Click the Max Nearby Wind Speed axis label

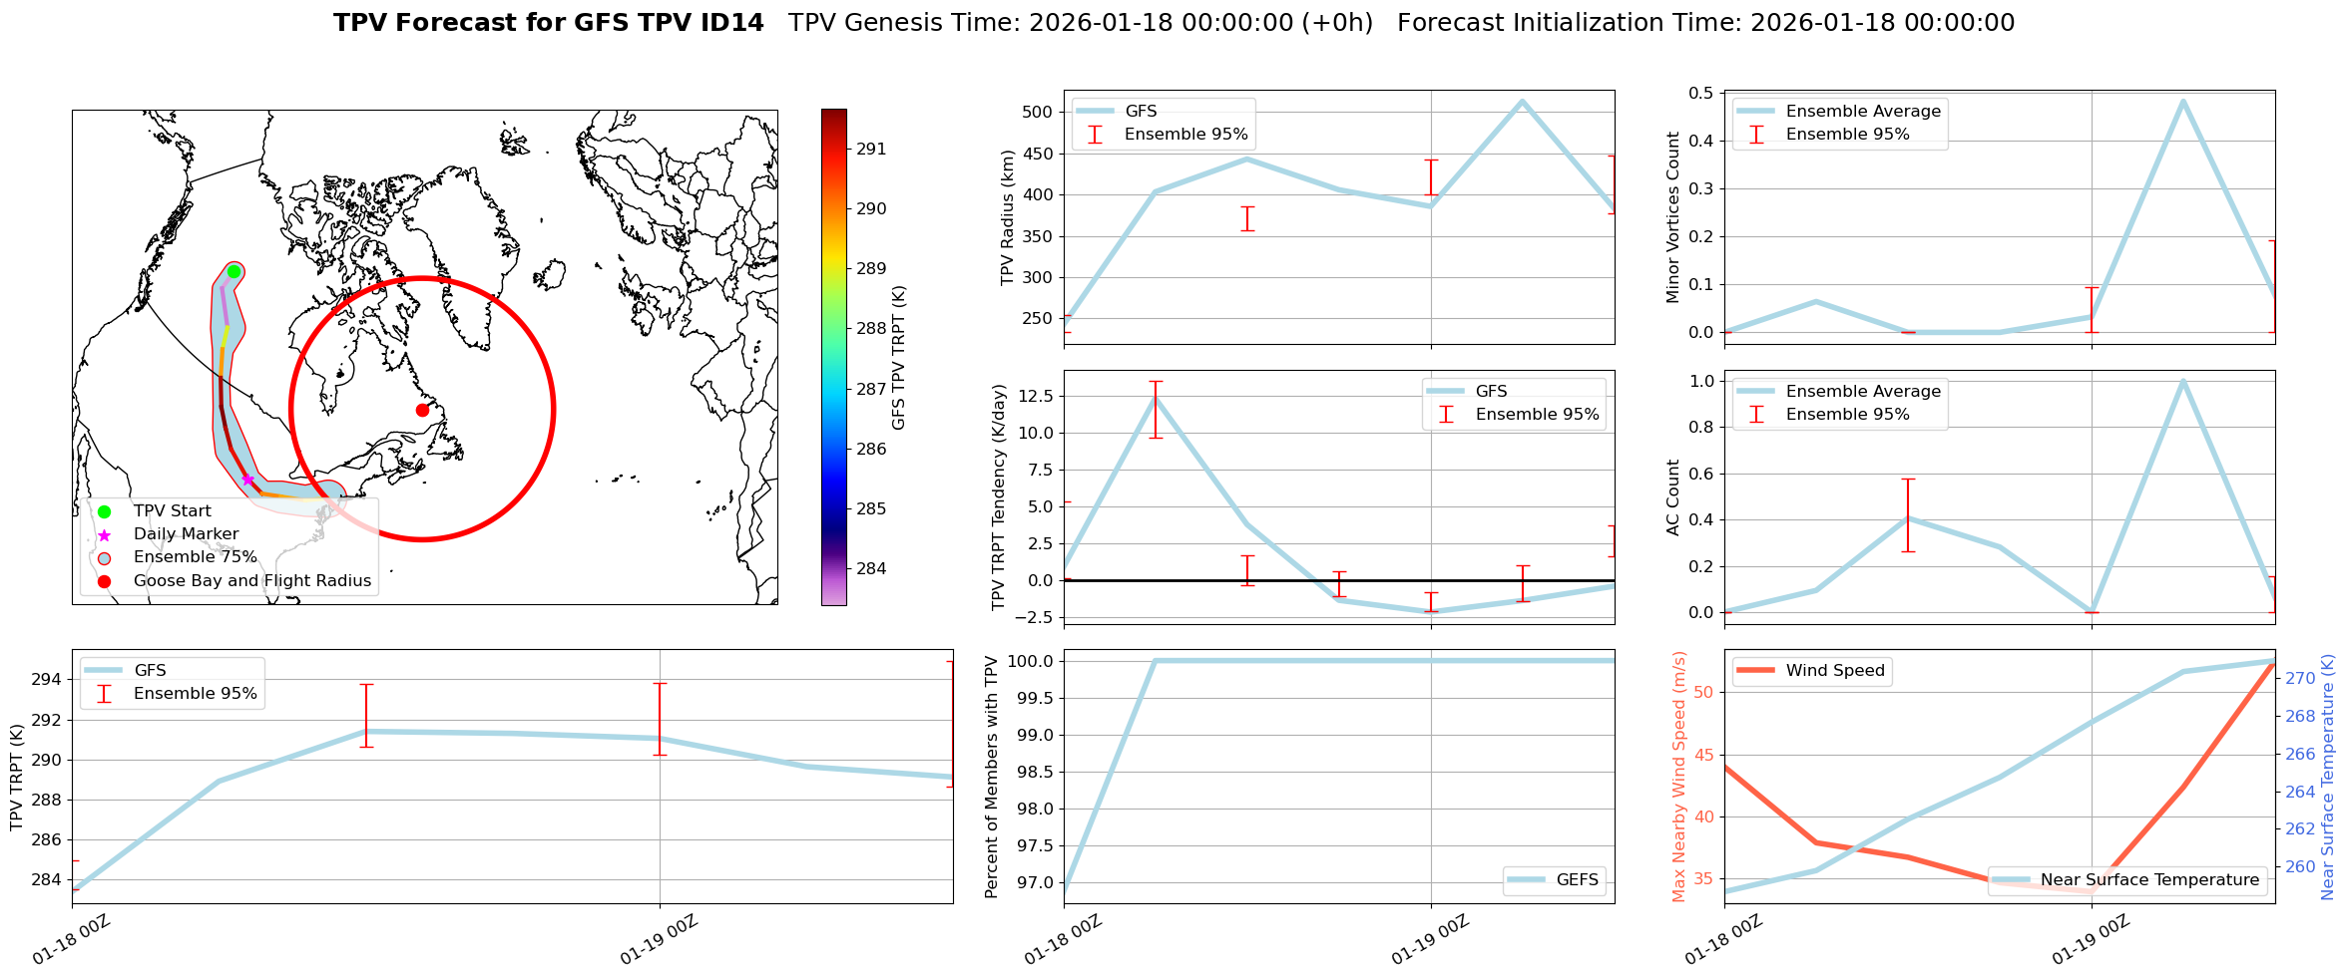[1678, 776]
